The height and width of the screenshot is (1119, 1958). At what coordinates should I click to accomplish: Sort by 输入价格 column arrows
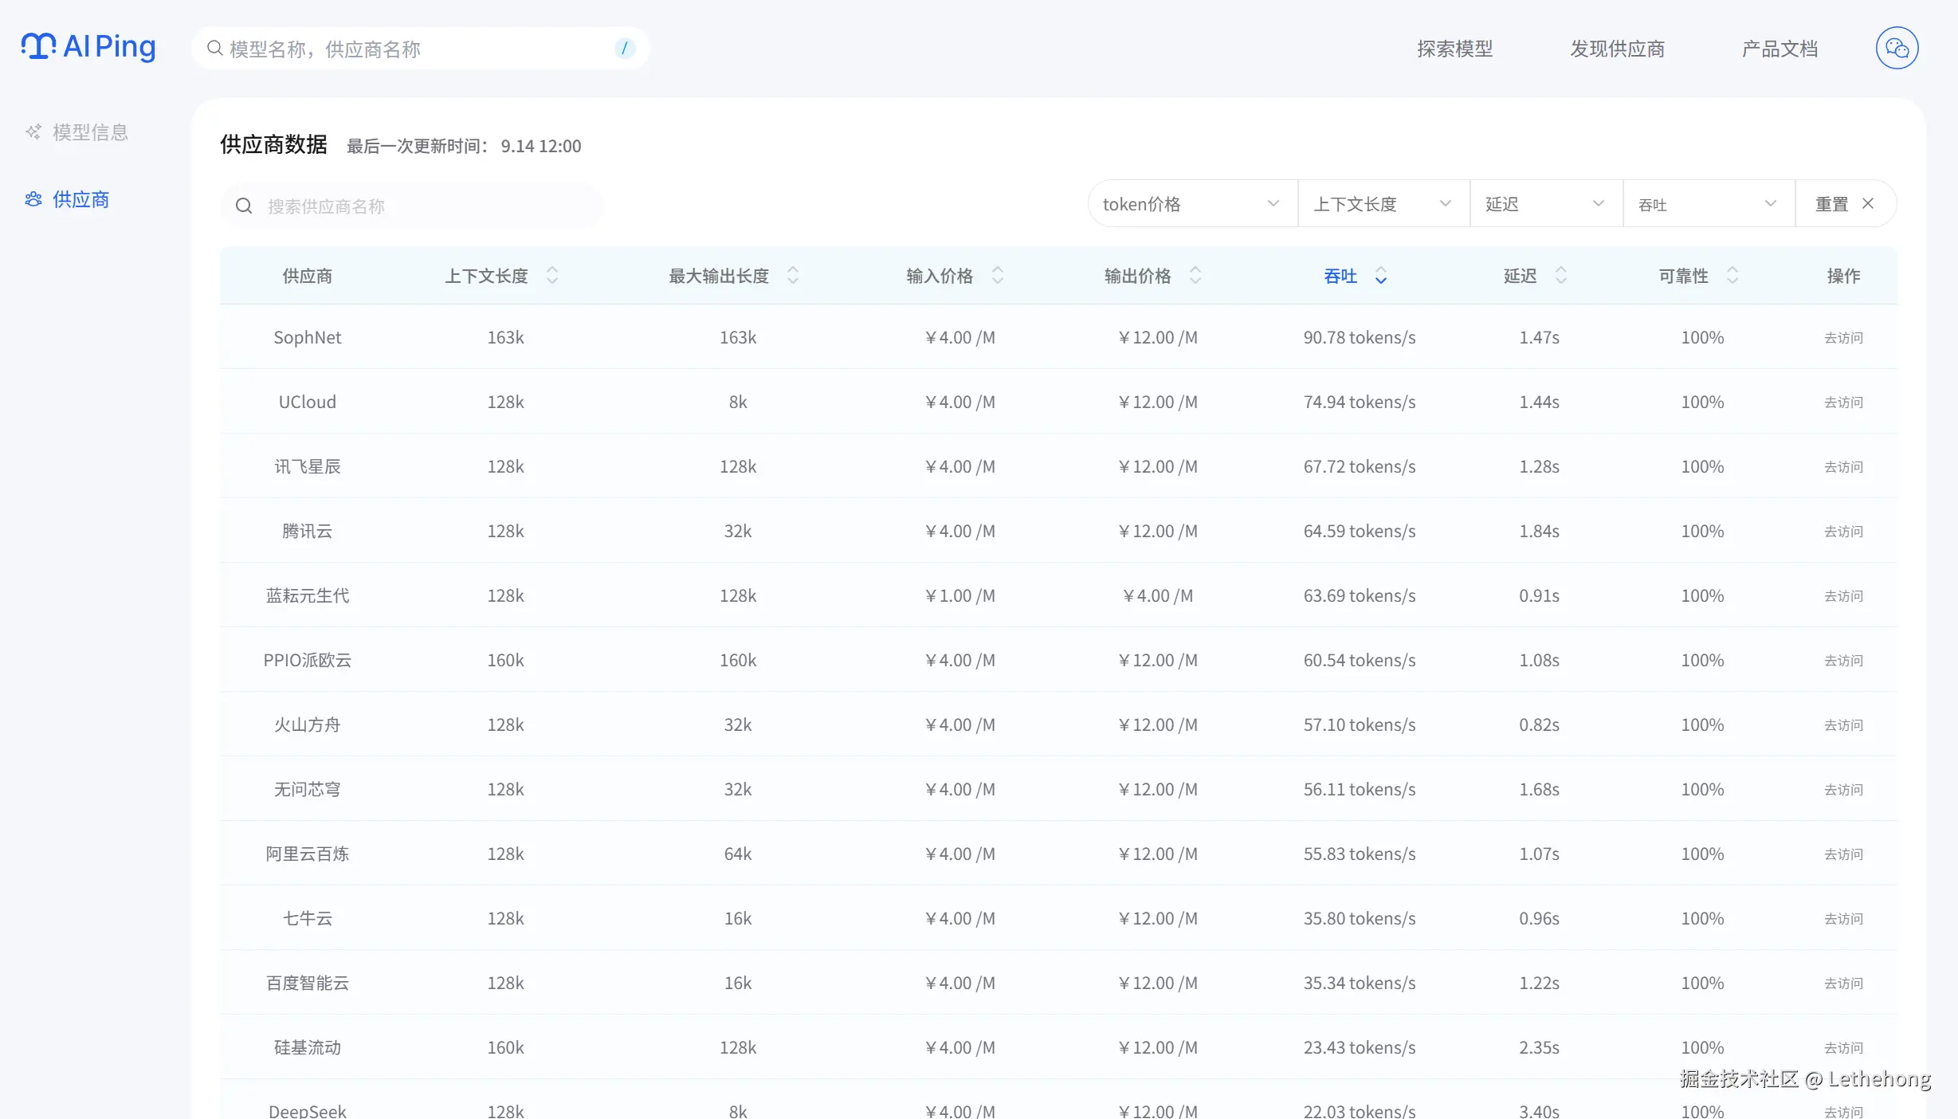pos(997,276)
